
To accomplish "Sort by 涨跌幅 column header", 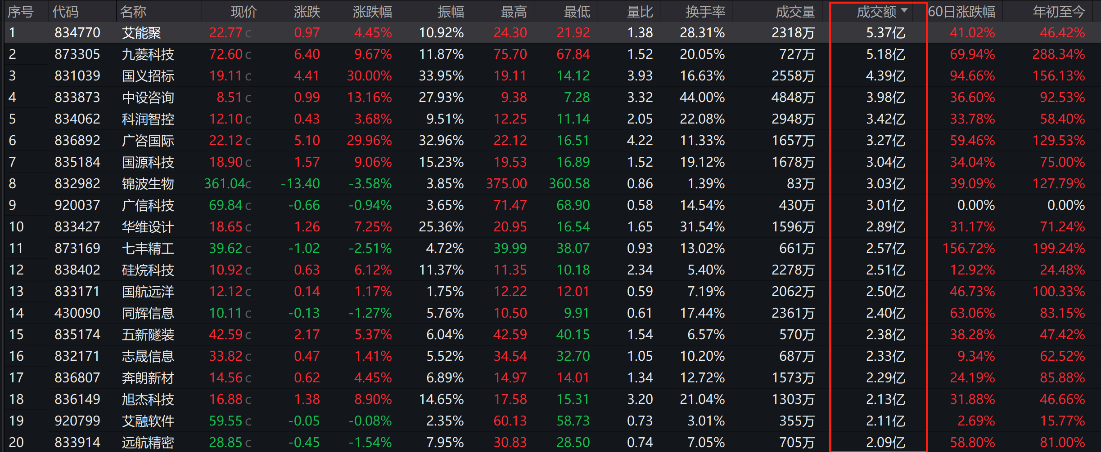I will 372,12.
